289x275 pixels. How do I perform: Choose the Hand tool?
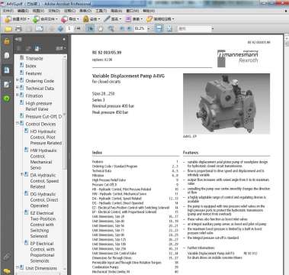tap(101, 28)
